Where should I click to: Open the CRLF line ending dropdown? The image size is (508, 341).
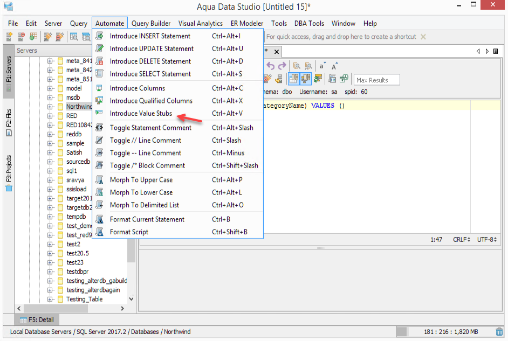pos(461,239)
